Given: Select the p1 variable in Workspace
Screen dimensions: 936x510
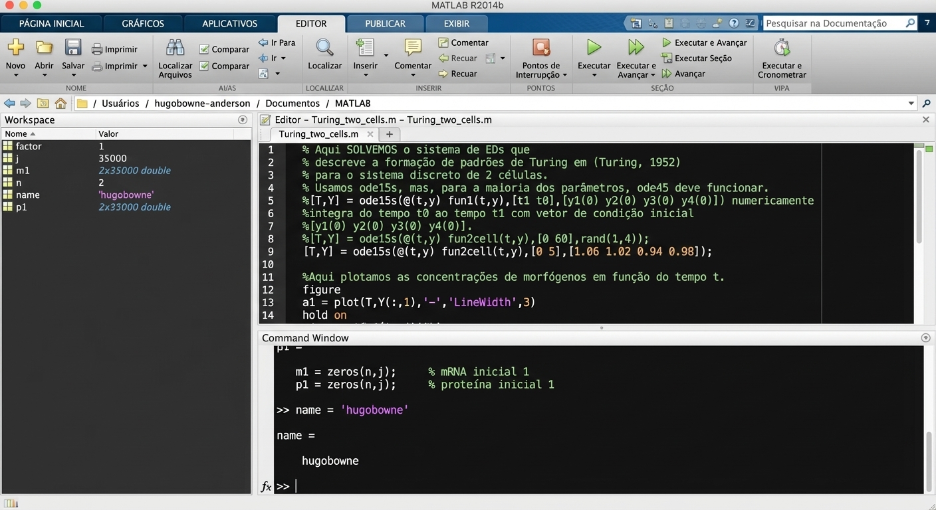Looking at the screenshot, I should (x=126, y=207).
